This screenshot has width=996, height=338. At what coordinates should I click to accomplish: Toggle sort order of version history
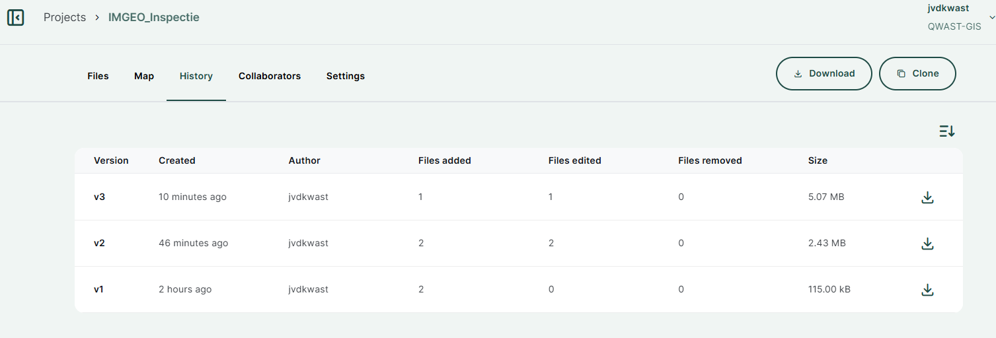[x=946, y=131]
